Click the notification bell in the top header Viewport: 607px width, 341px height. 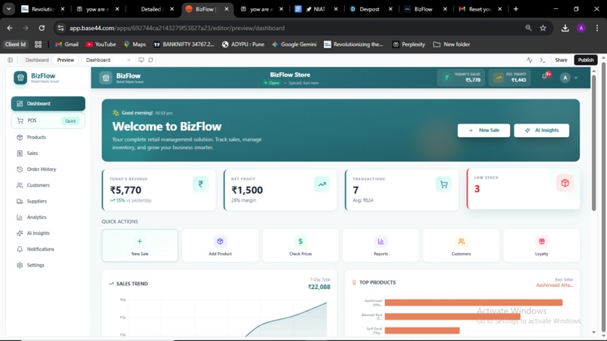point(545,77)
